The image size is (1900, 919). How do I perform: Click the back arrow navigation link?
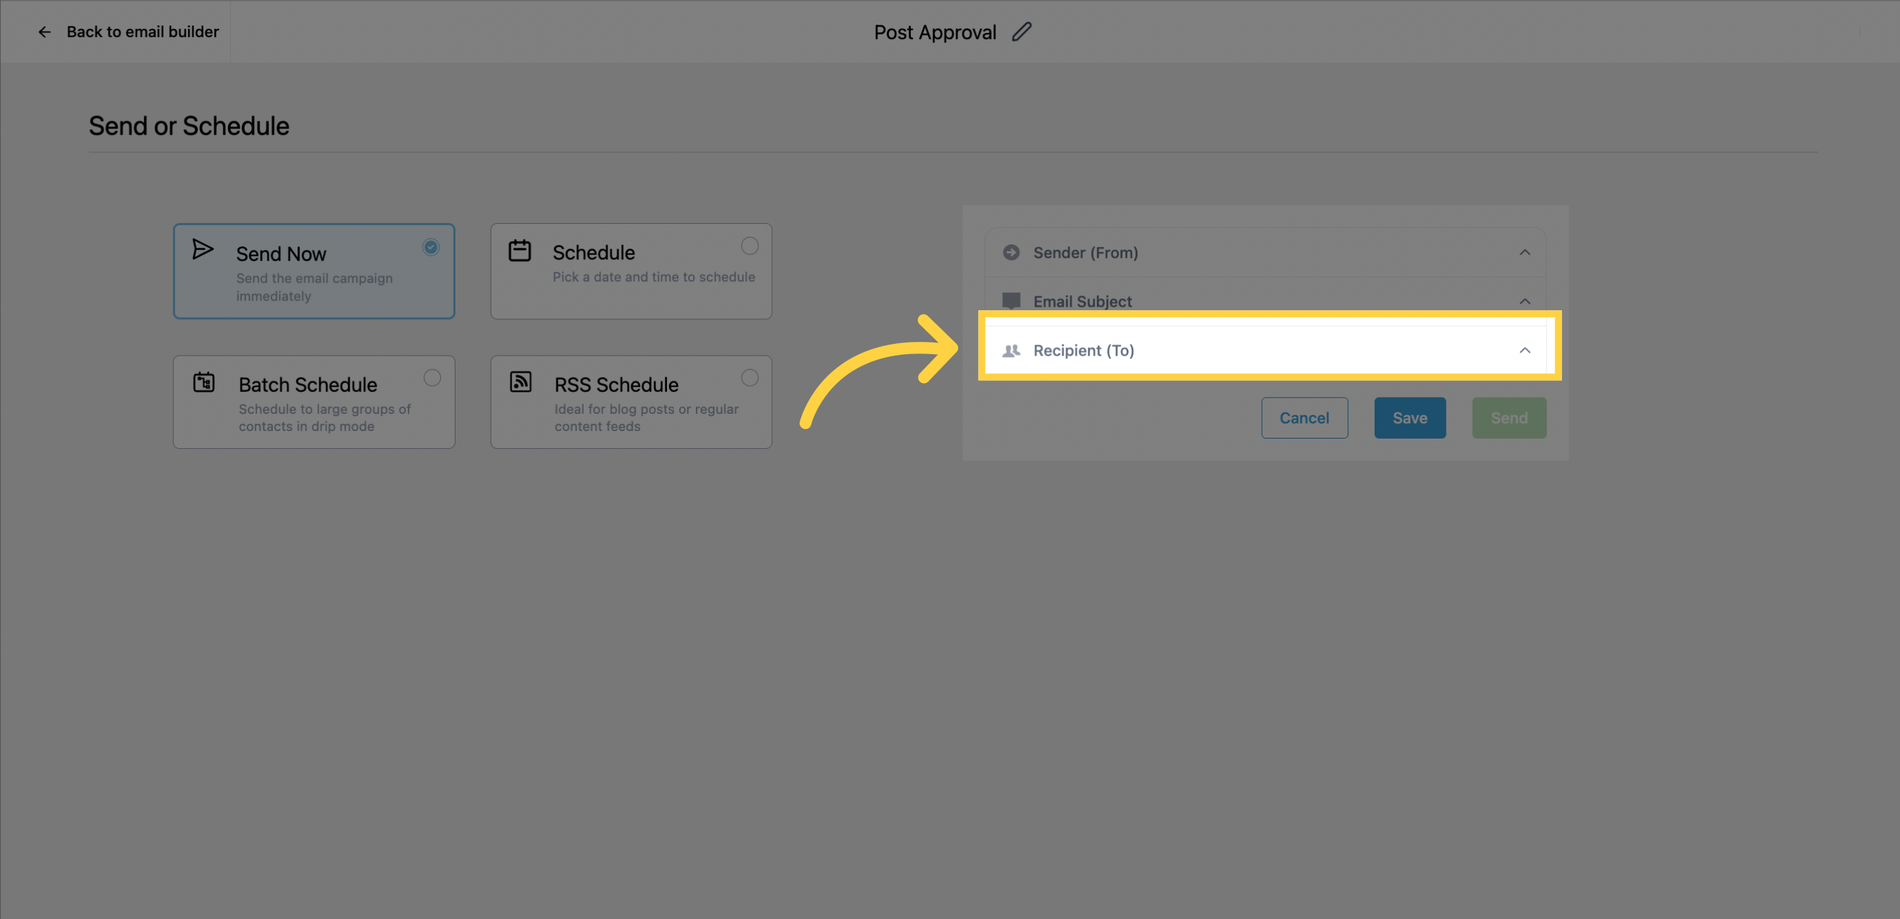pos(43,32)
